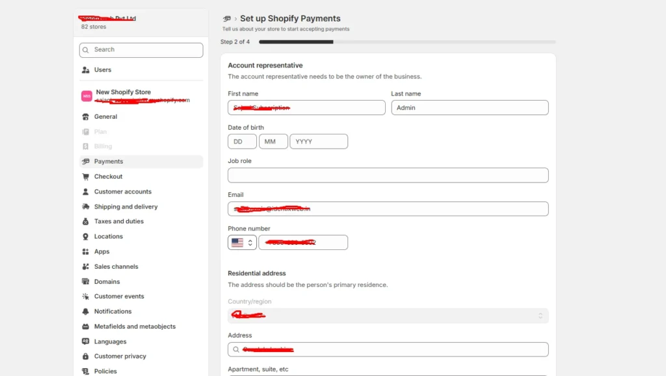This screenshot has height=376, width=666.
Task: Click the First name field
Action: point(306,108)
